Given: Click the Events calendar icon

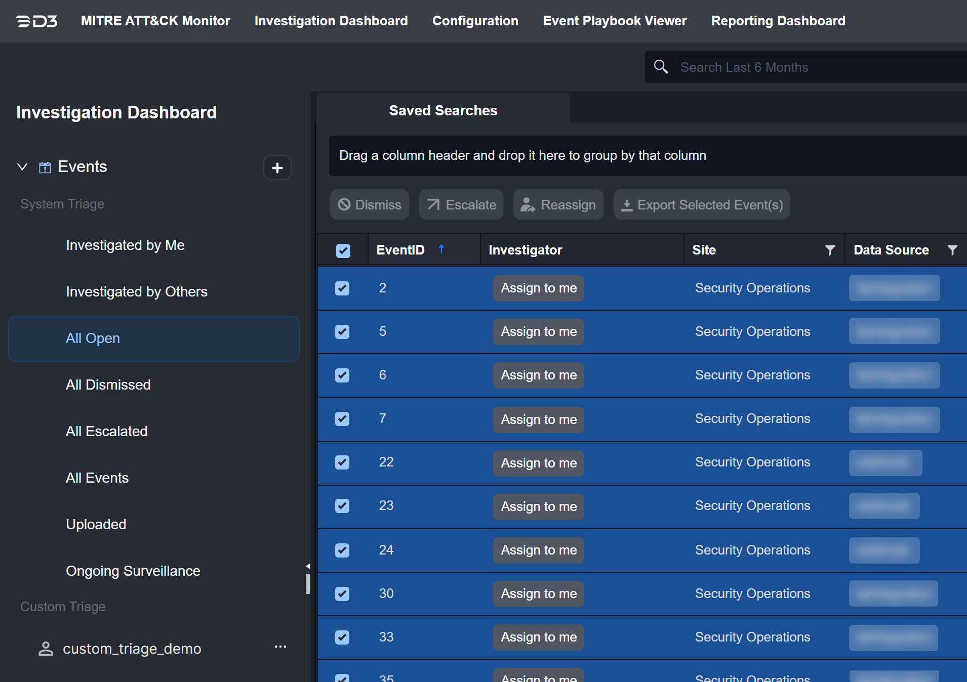Looking at the screenshot, I should (45, 167).
